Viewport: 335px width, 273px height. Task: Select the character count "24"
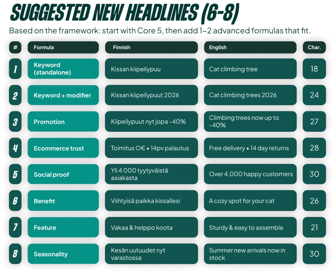pyautogui.click(x=314, y=95)
